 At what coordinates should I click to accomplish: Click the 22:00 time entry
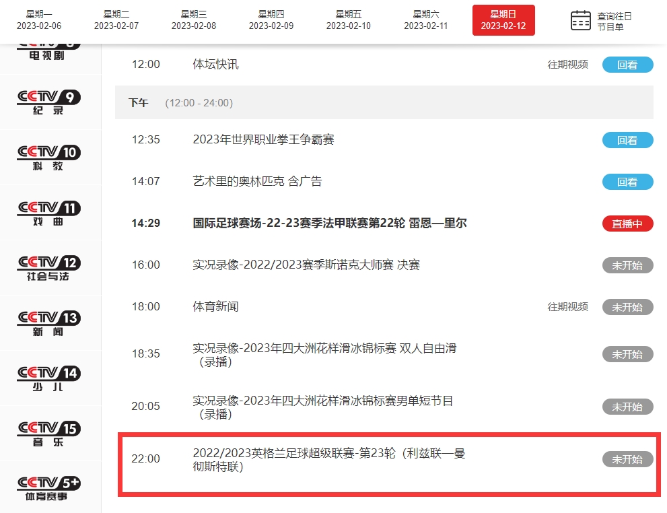click(146, 458)
